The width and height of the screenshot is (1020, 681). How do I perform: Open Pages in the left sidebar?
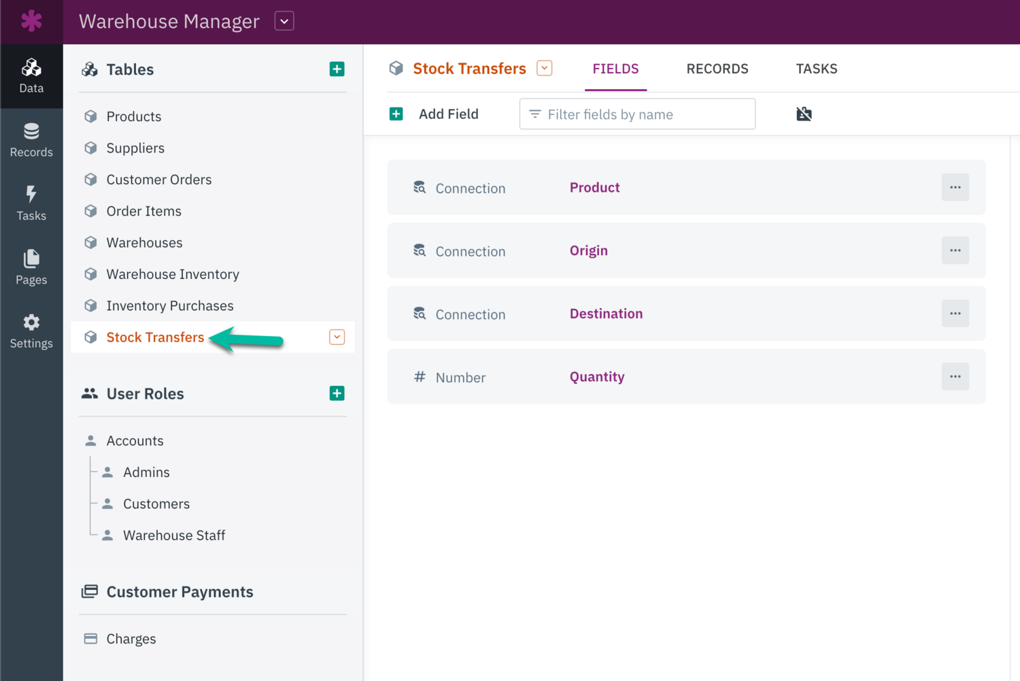(31, 267)
